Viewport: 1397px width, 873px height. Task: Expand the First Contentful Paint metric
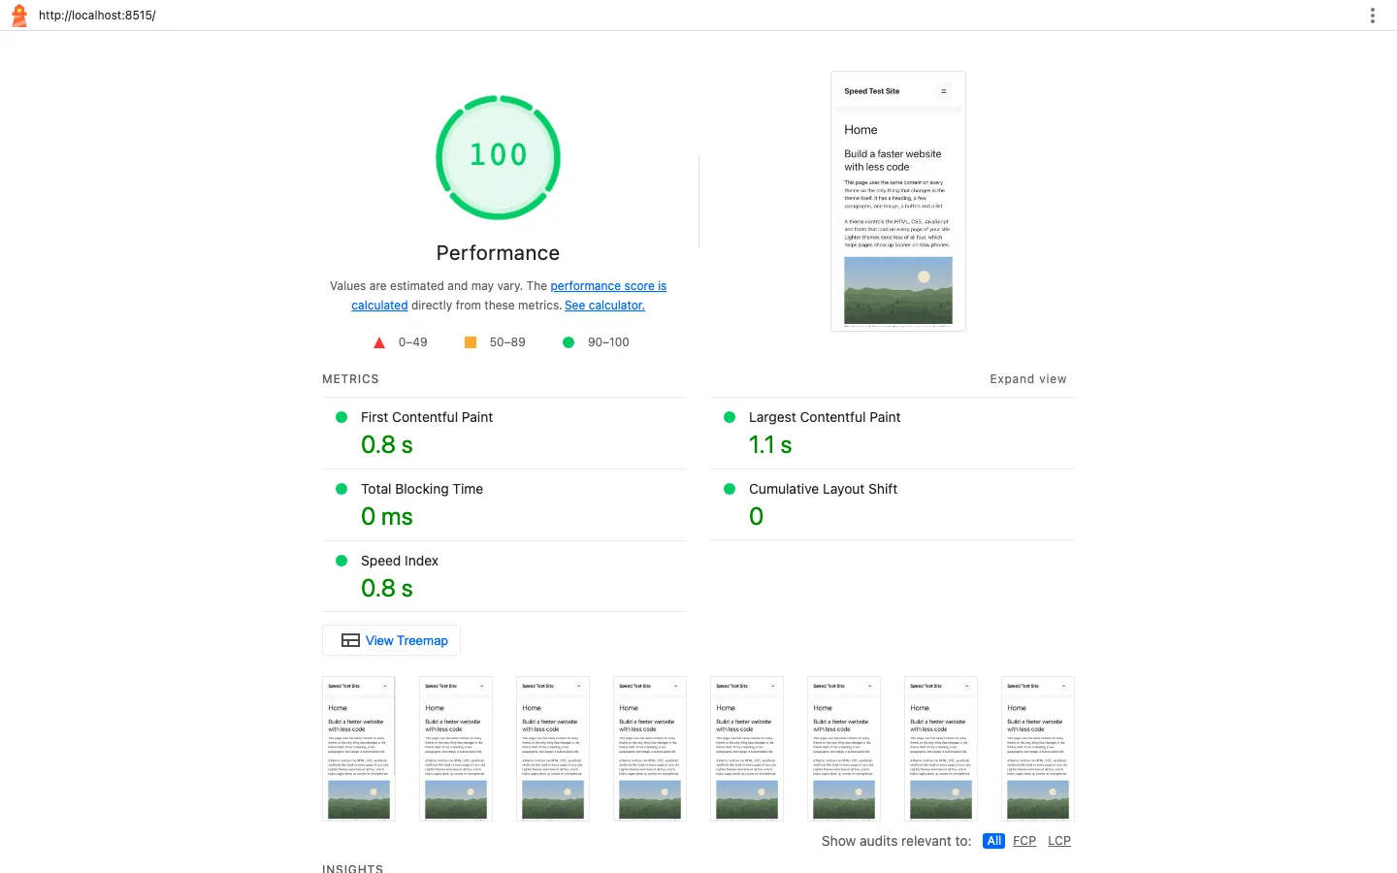(504, 433)
